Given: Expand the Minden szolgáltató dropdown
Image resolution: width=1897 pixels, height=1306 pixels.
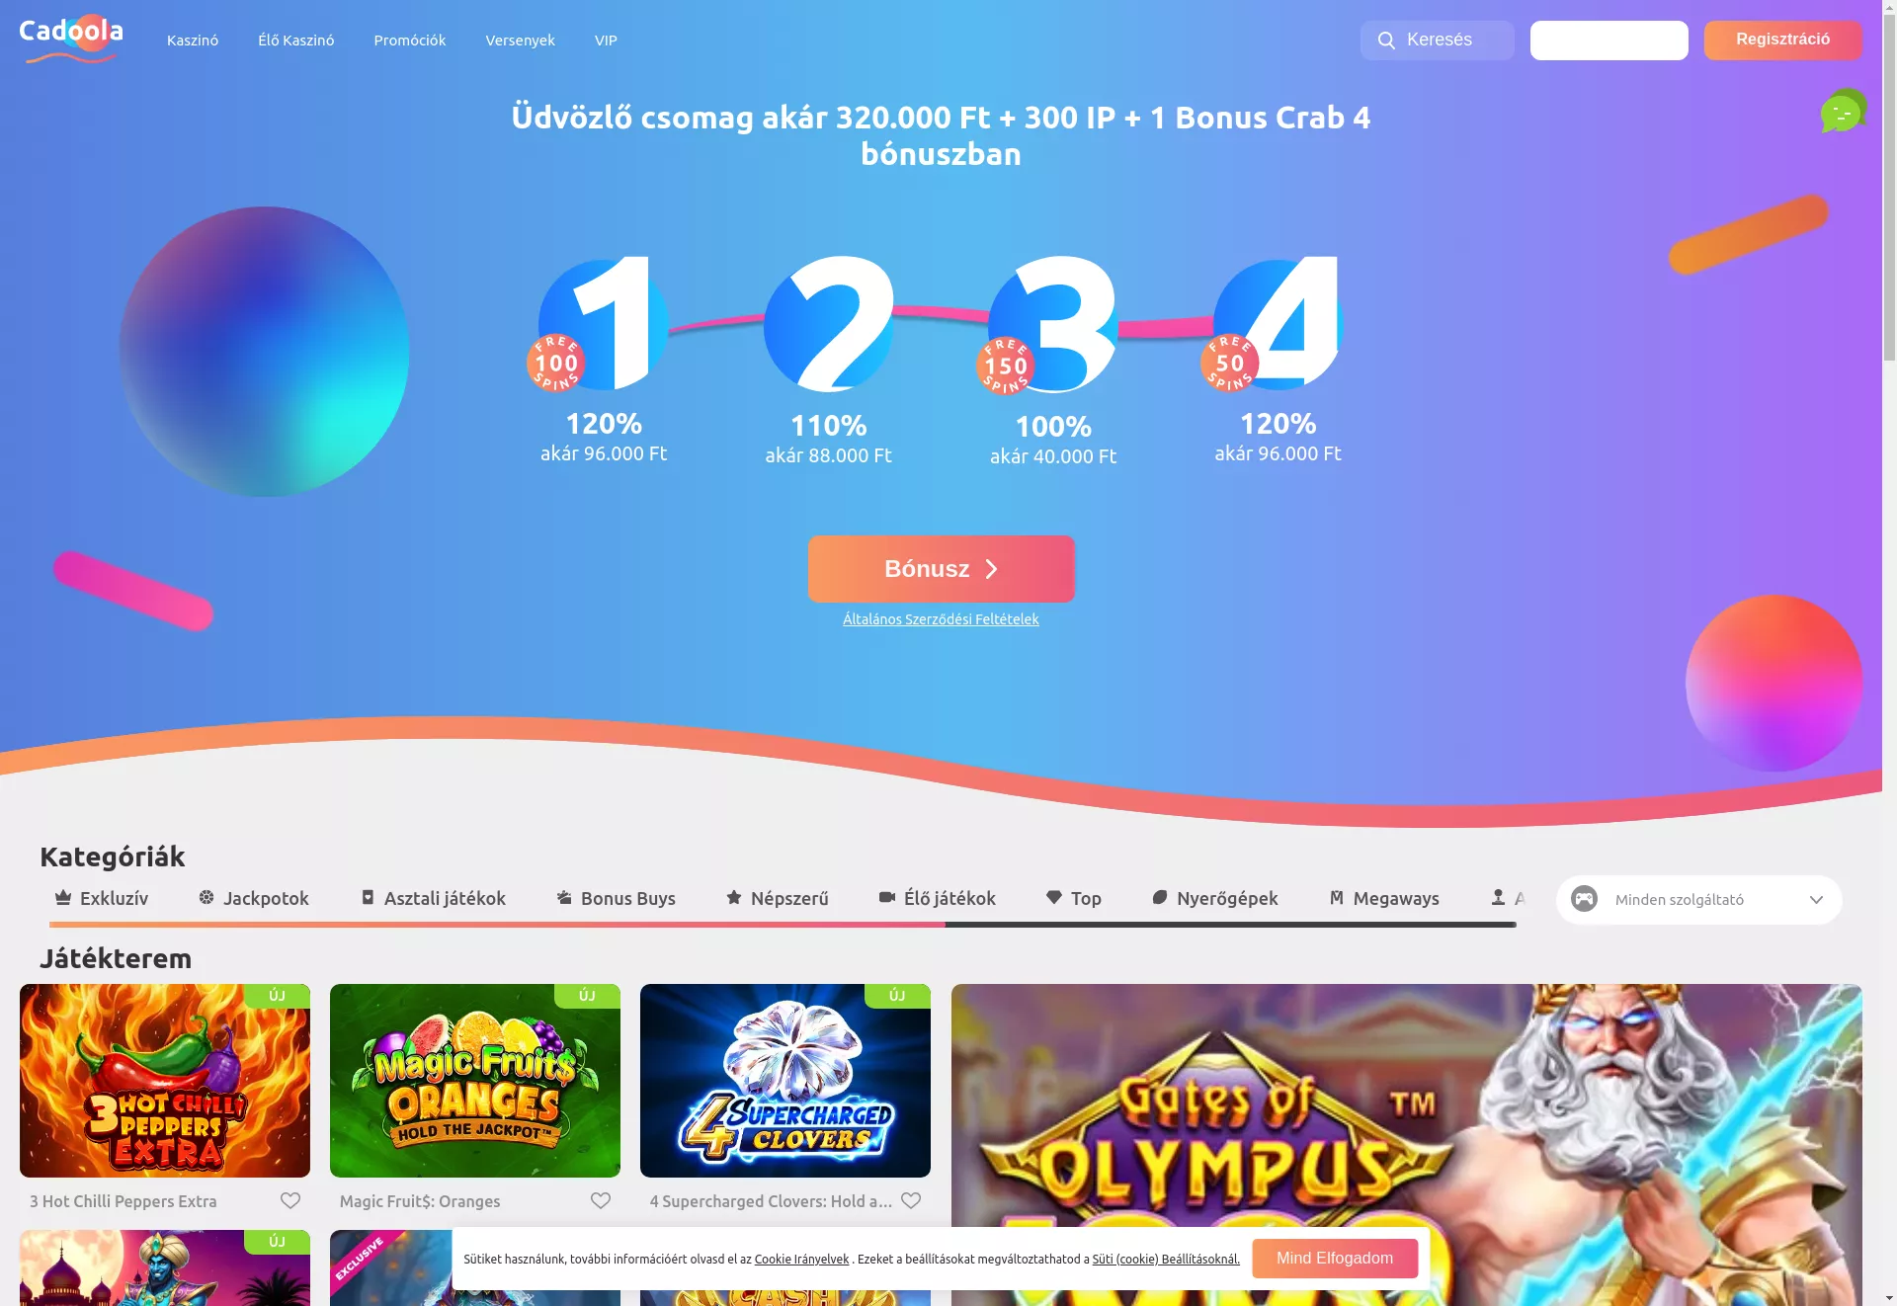Looking at the screenshot, I should (x=1698, y=900).
